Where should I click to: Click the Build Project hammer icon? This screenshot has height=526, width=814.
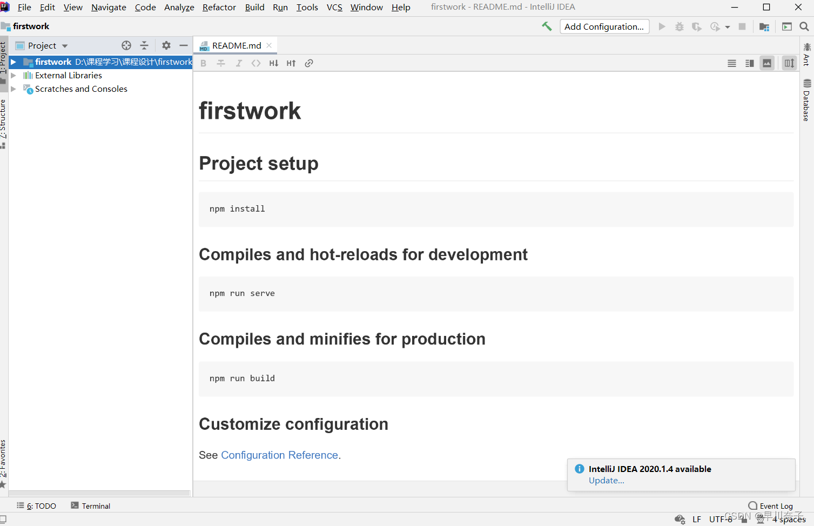(x=547, y=26)
